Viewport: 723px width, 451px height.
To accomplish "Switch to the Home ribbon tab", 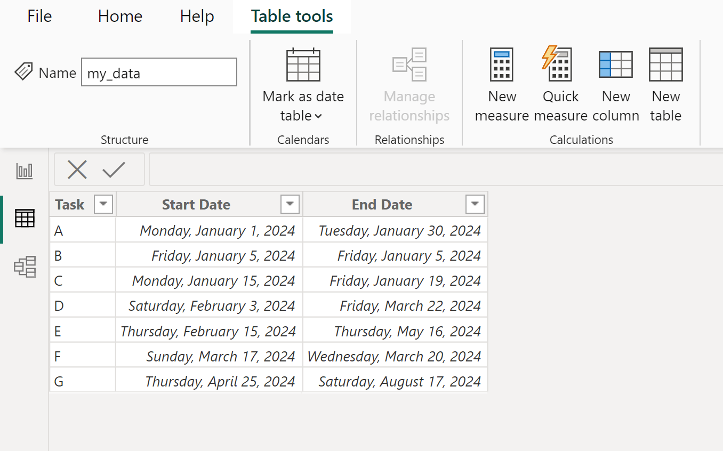I will pyautogui.click(x=119, y=16).
